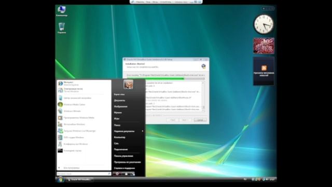
Task: Expand the Recent Documents submenu arrow
Action: pos(143,131)
